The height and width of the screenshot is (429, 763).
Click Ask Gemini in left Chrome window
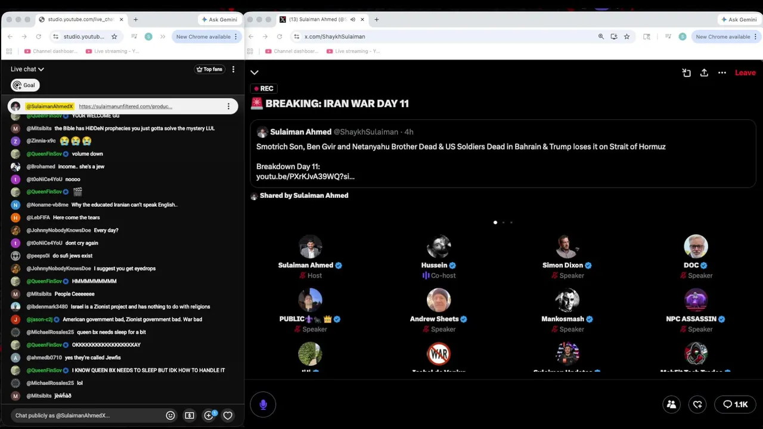point(219,19)
